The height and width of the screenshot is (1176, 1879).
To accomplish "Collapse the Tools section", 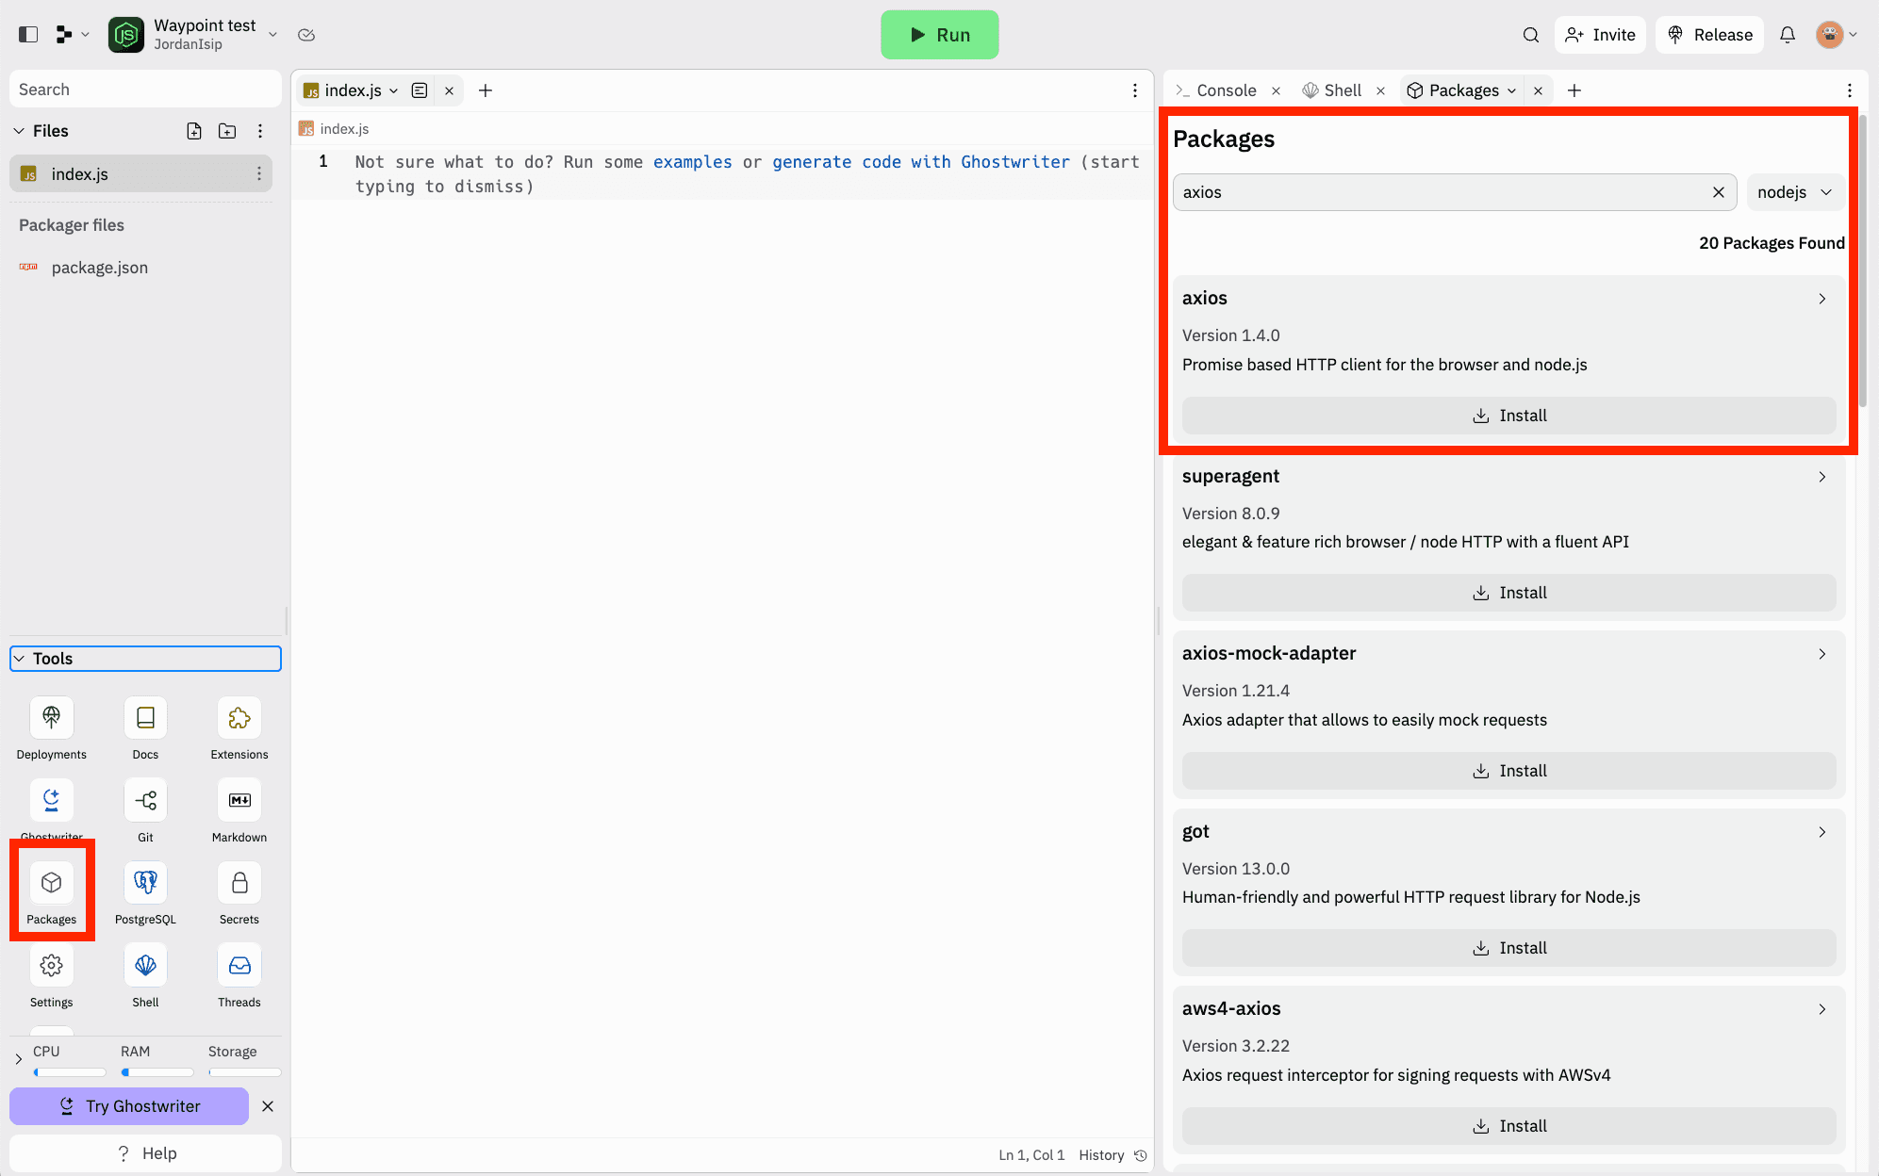I will (x=20, y=659).
